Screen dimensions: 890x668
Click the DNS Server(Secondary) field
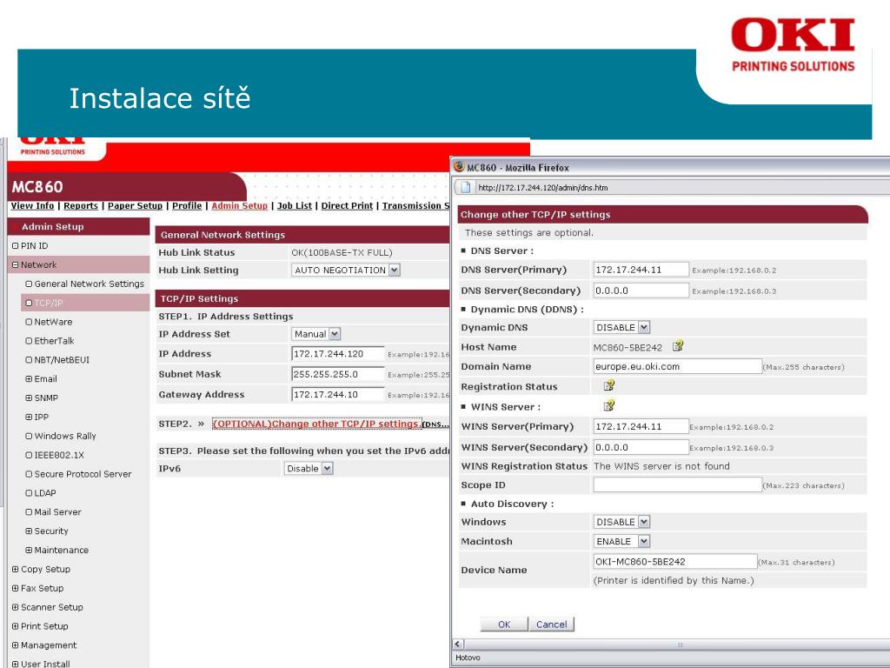point(641,291)
